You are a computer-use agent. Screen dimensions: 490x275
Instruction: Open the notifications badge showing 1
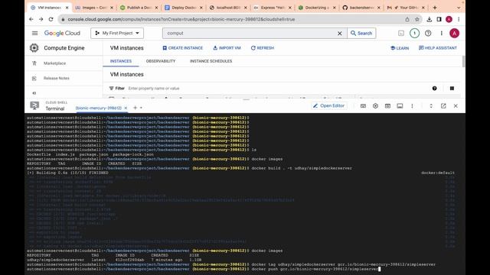click(414, 33)
